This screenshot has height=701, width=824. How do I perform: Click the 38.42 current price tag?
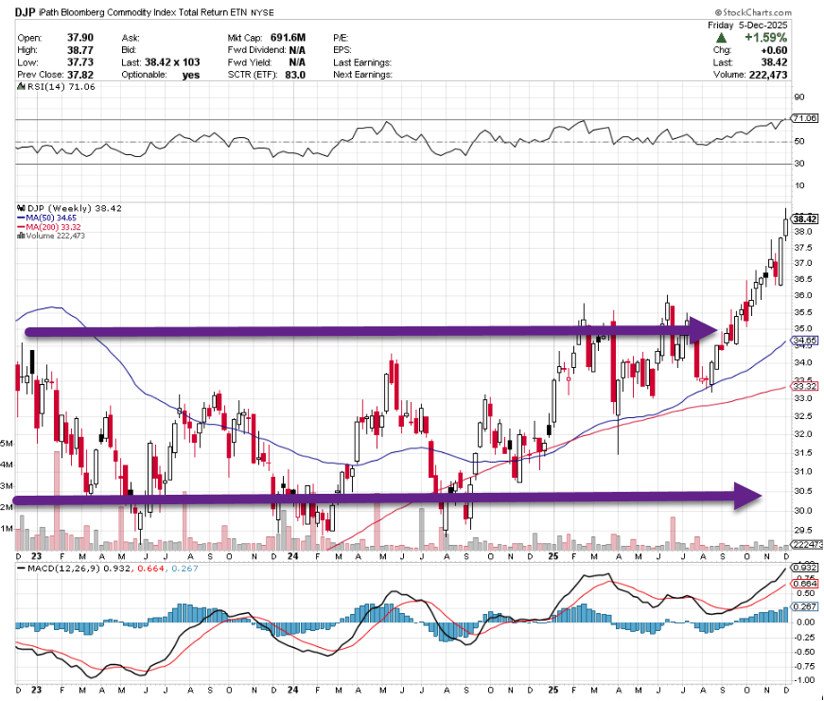coord(805,219)
